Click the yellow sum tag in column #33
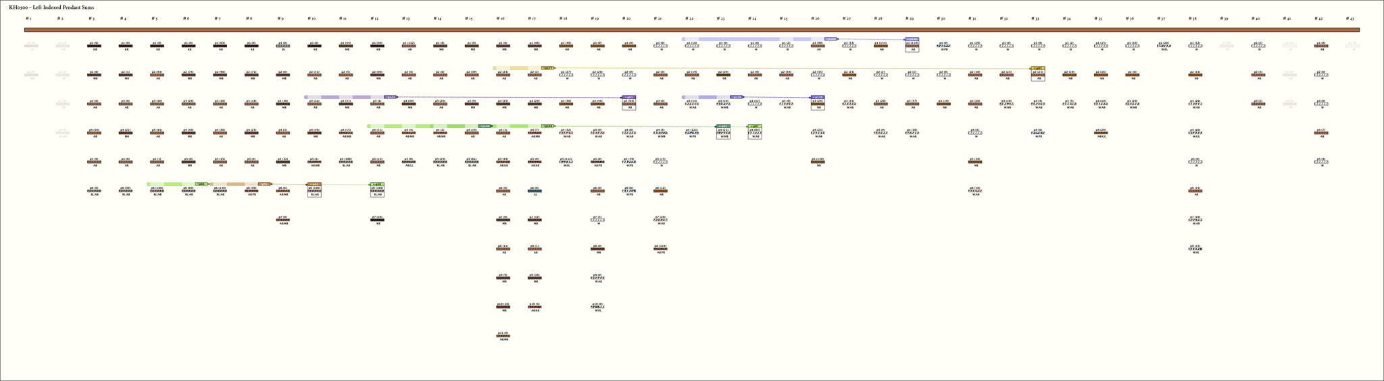Image resolution: width=1384 pixels, height=381 pixels. pyautogui.click(x=1038, y=68)
